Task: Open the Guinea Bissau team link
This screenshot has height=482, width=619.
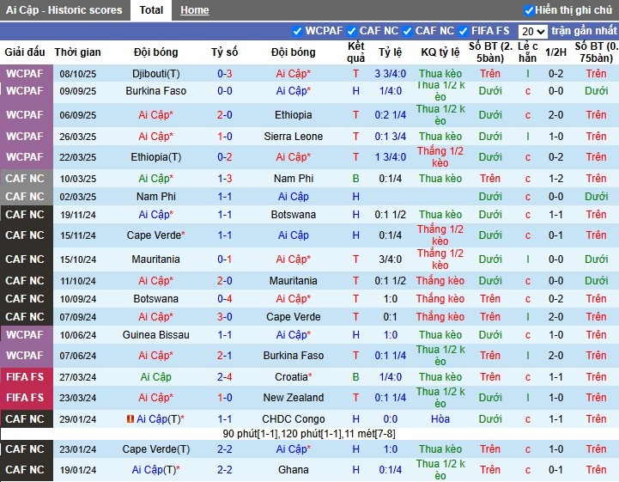Action: (156, 335)
